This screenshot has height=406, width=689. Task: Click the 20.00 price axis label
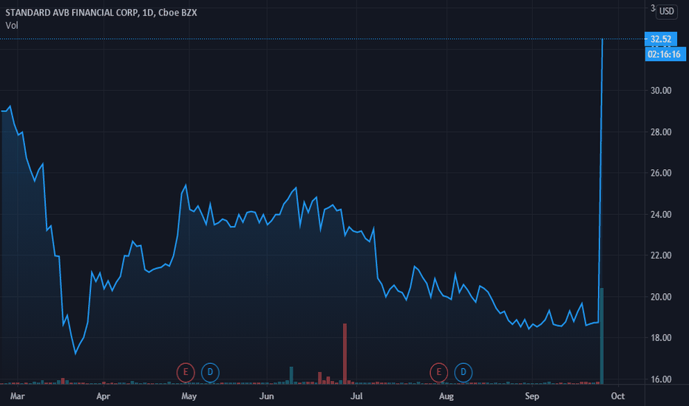[x=661, y=297]
